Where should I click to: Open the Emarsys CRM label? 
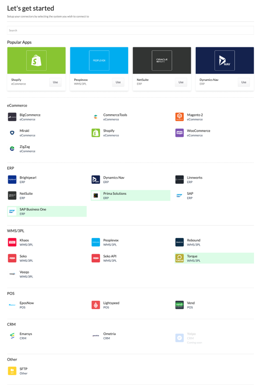26,334
